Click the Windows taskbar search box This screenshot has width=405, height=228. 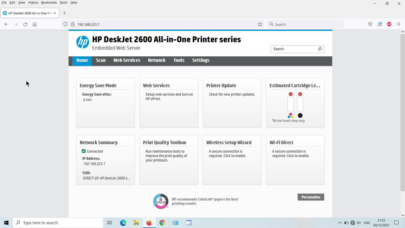coord(58,223)
